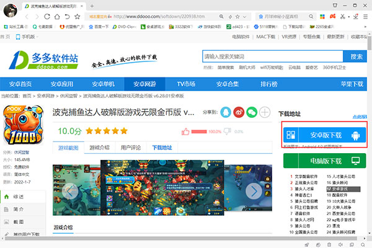Click the browser address bar URL
The image size is (372, 248).
[159, 17]
